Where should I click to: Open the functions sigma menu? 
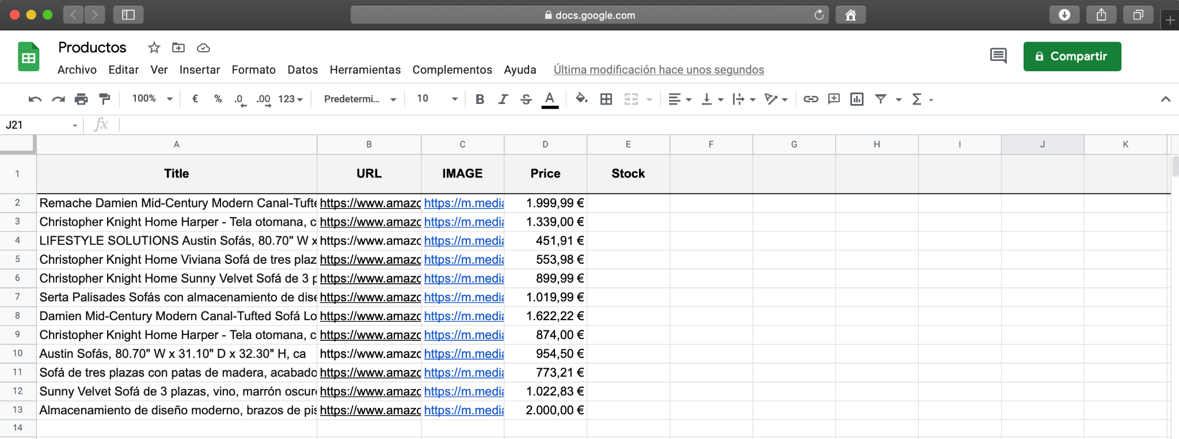(x=922, y=99)
